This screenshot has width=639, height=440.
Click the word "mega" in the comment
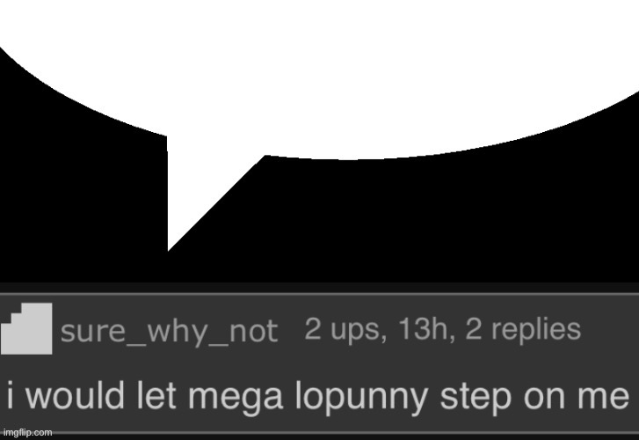[x=236, y=397]
